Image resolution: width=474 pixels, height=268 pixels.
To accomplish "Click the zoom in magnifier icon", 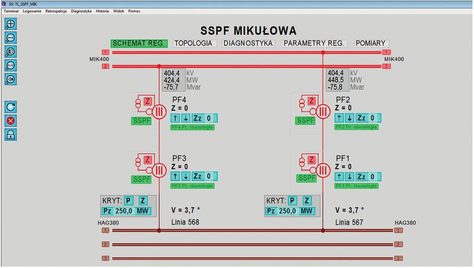I will tap(11, 24).
